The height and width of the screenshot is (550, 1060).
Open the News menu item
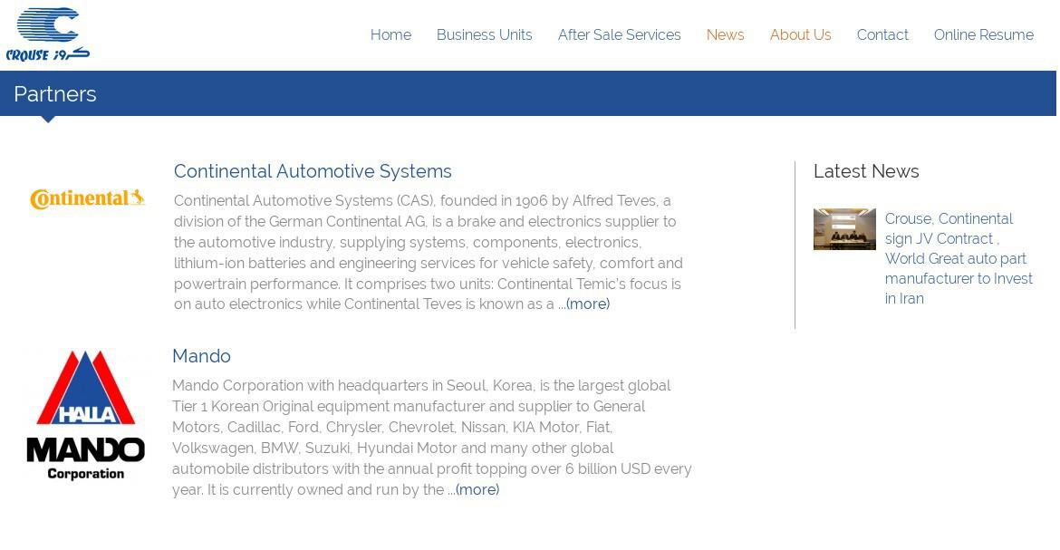[x=726, y=35]
